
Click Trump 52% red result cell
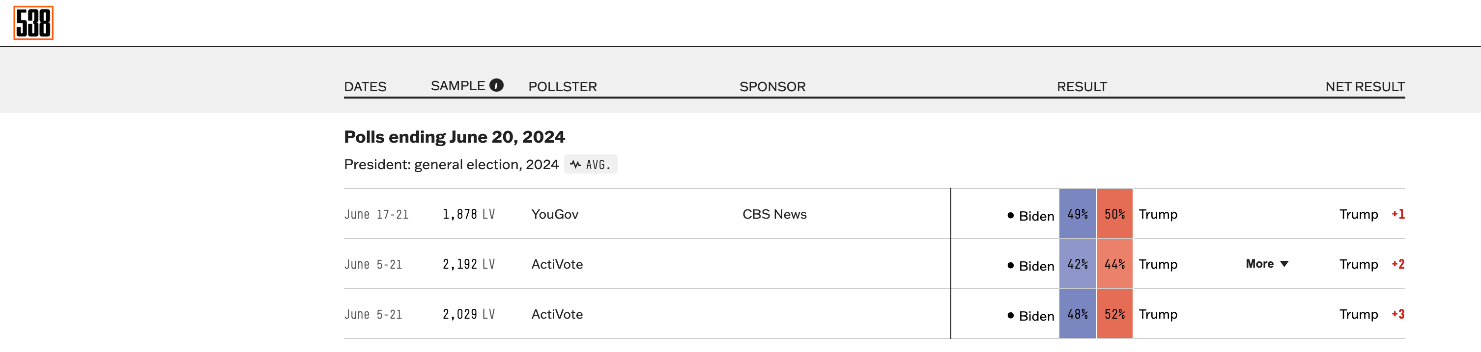pyautogui.click(x=1114, y=314)
